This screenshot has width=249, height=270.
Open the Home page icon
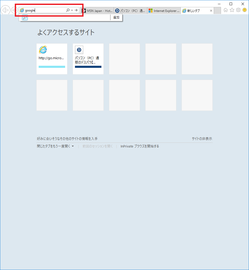(x=226, y=10)
